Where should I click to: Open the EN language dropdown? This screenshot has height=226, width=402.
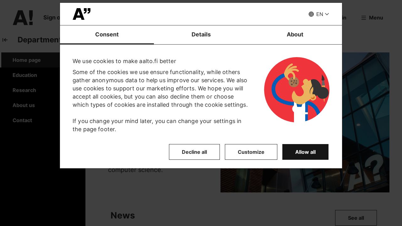319,14
